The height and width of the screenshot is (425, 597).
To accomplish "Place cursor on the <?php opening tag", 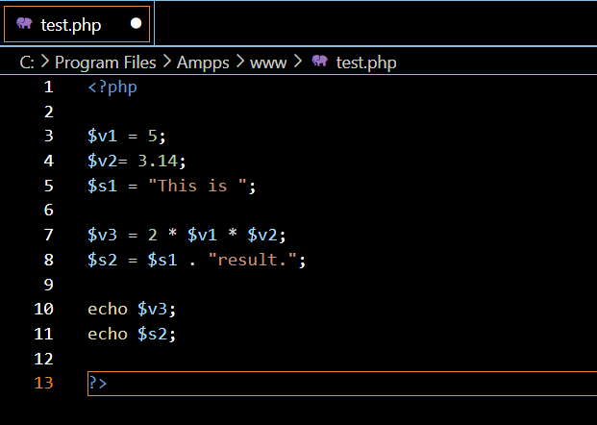I will coord(112,87).
